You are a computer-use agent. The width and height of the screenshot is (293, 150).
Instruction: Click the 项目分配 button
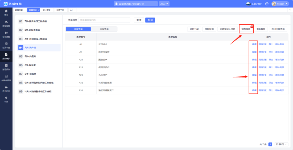(x=194, y=29)
